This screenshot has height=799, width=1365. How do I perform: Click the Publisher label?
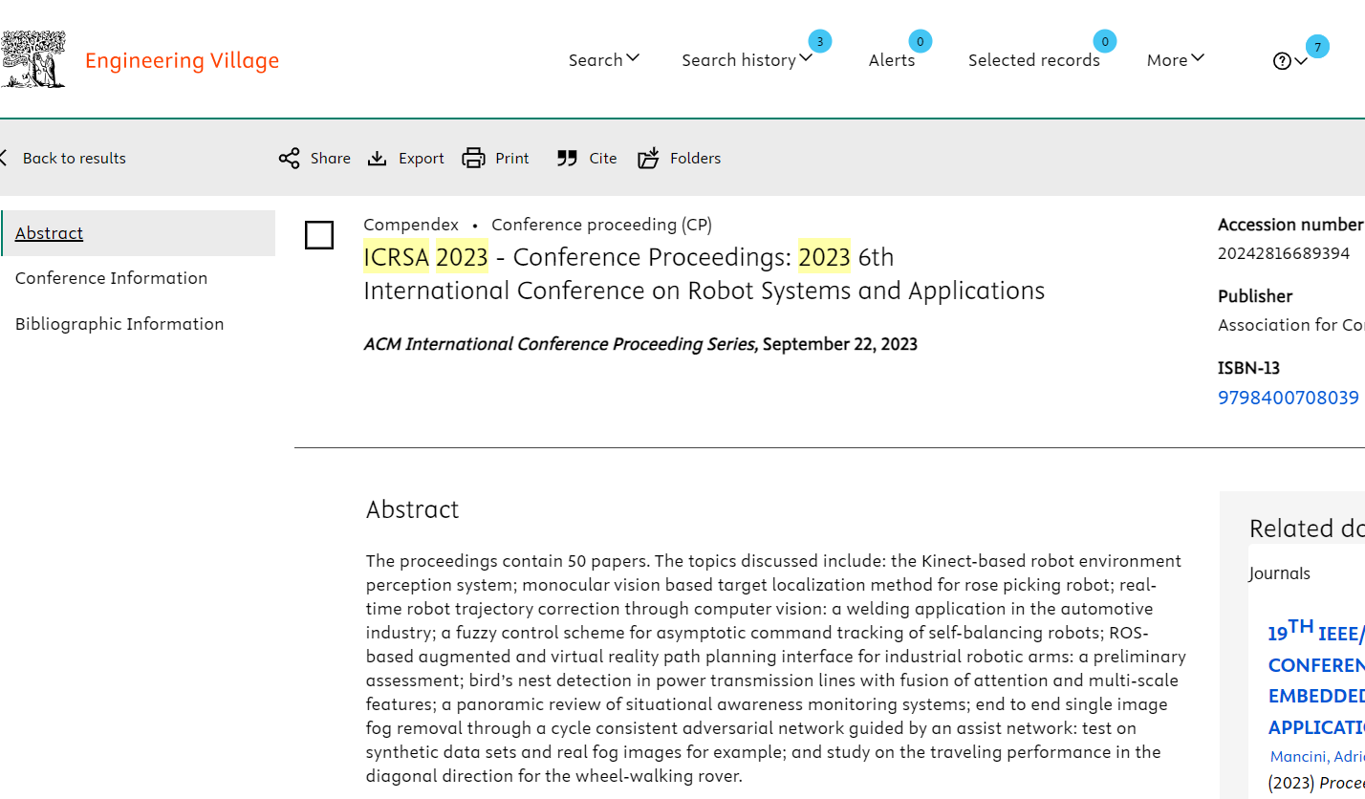(1255, 296)
